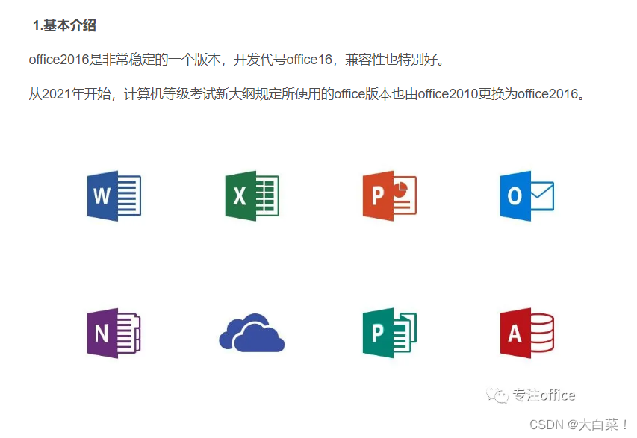Click the purple OneNote icon
The width and height of the screenshot is (637, 438).
click(114, 333)
